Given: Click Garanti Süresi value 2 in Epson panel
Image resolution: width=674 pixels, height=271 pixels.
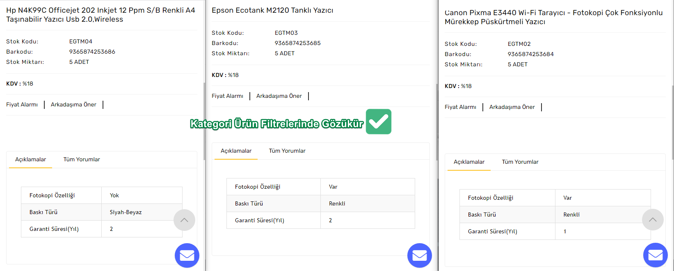Looking at the screenshot, I should coord(330,220).
